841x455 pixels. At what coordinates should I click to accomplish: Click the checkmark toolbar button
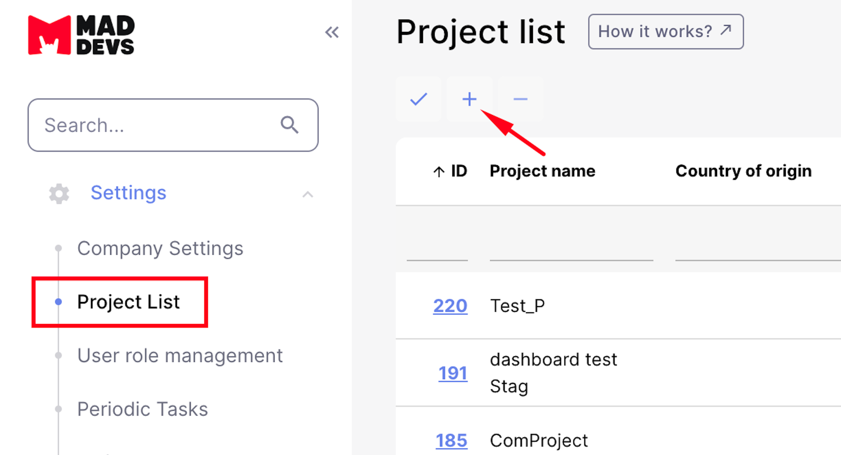coord(418,99)
